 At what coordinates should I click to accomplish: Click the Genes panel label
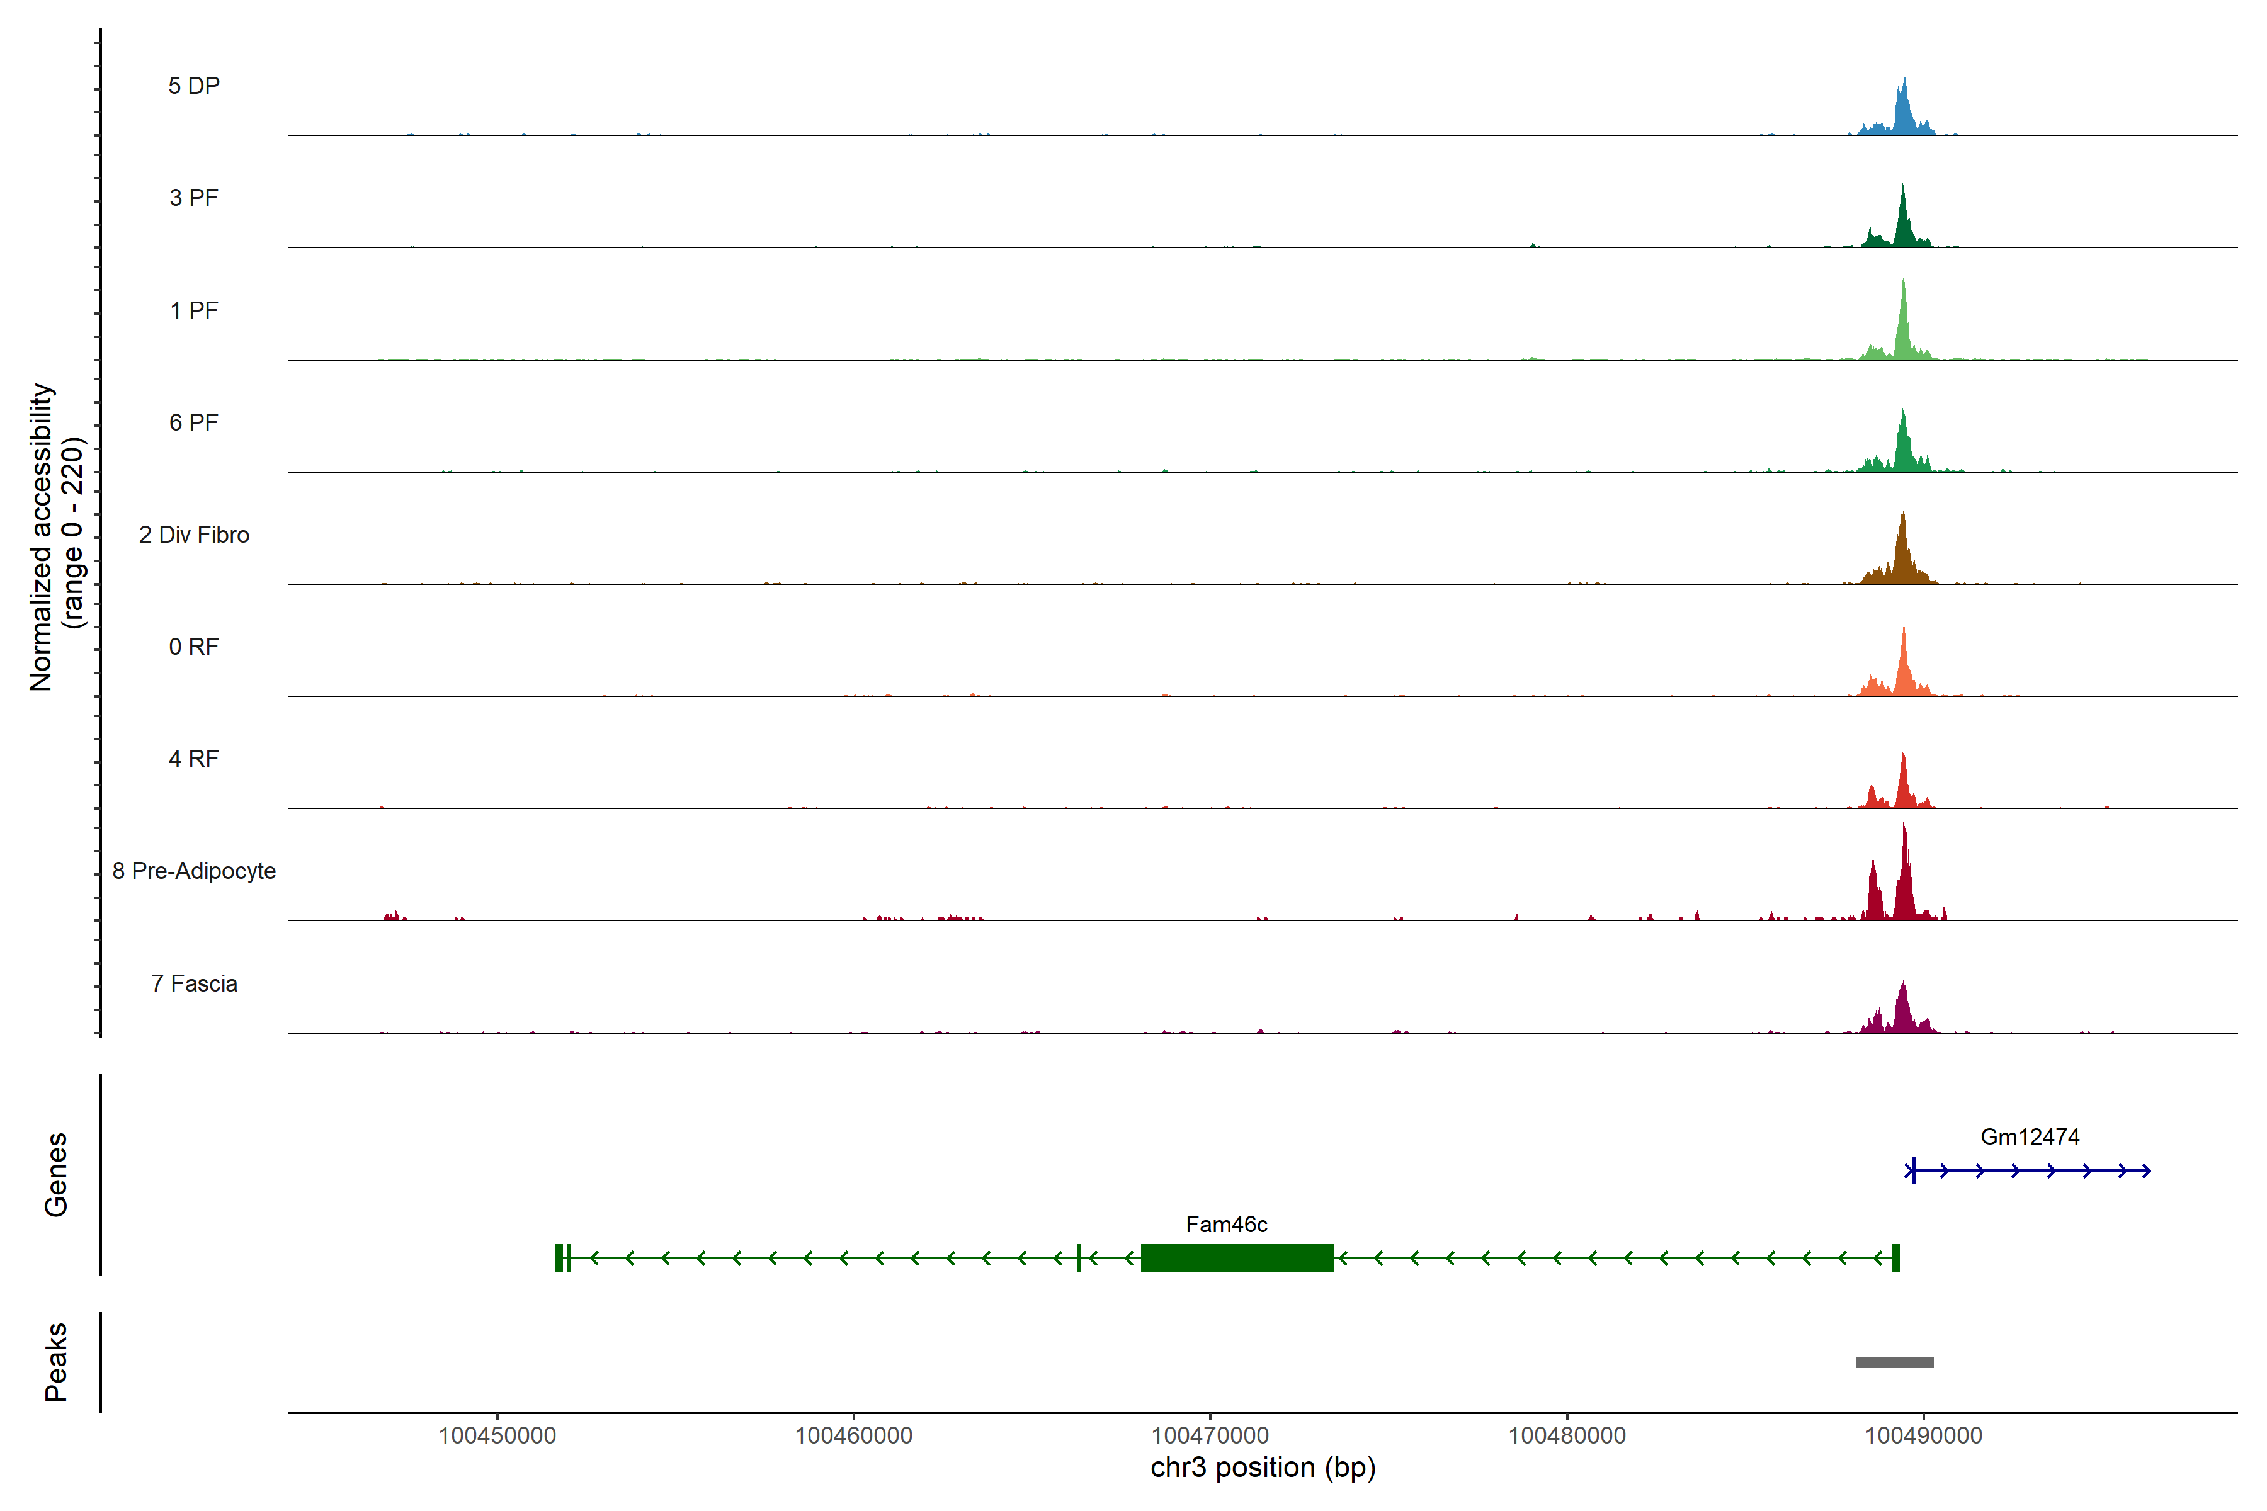pyautogui.click(x=56, y=1175)
